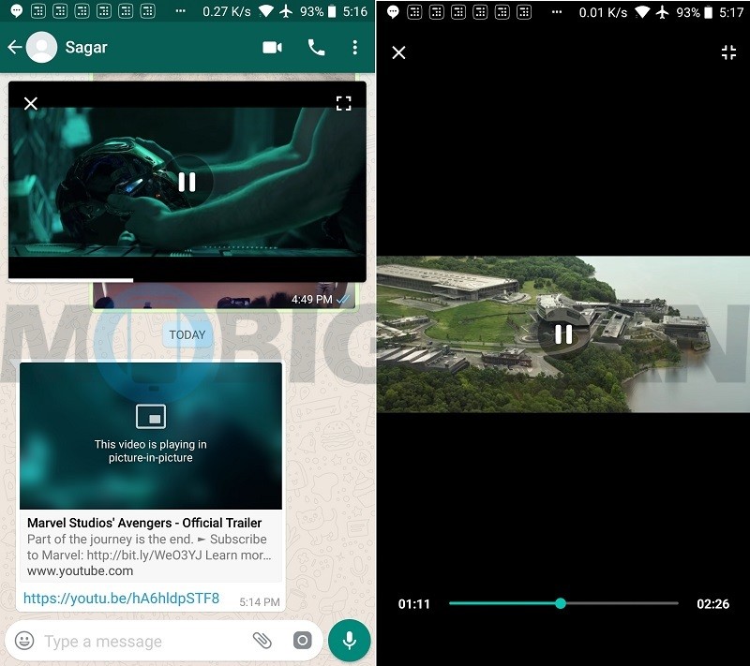
Task: Tap the airplane mode icon in left status bar
Action: coord(286,11)
